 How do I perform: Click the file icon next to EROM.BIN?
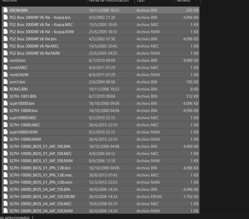(6, 10)
